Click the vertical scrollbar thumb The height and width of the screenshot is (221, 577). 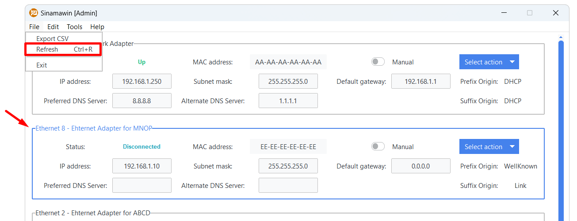pyautogui.click(x=561, y=131)
